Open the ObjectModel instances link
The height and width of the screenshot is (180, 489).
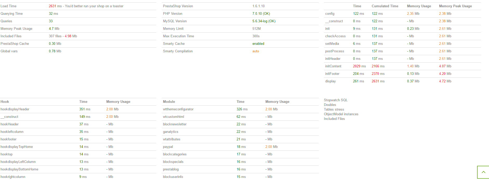point(341,114)
